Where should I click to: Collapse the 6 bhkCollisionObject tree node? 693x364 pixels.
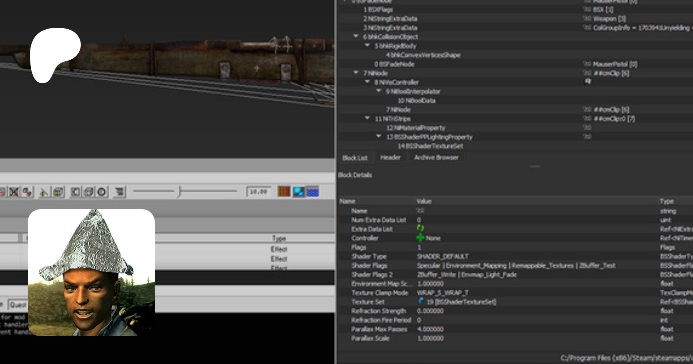(x=356, y=36)
